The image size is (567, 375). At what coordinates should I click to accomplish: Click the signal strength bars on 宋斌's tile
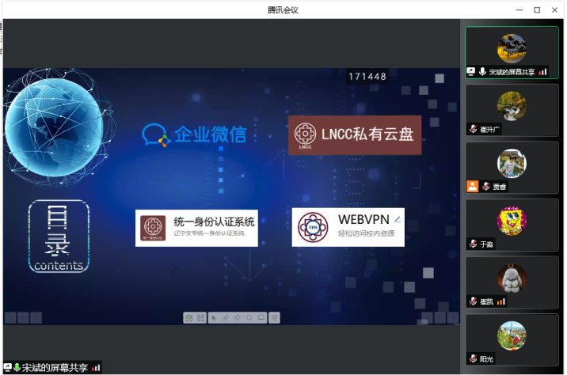[x=542, y=72]
